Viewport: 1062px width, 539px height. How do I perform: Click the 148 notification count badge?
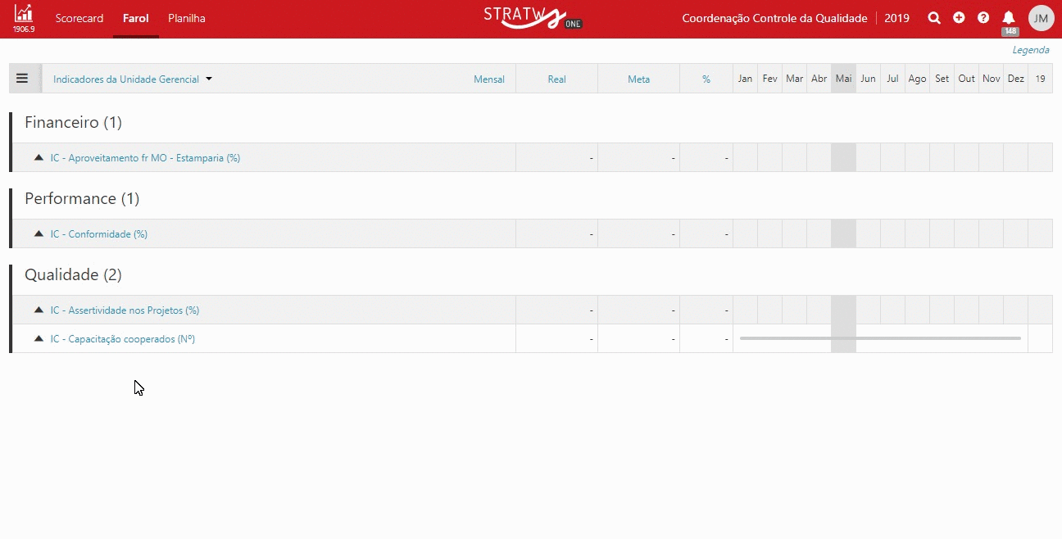coord(1010,31)
